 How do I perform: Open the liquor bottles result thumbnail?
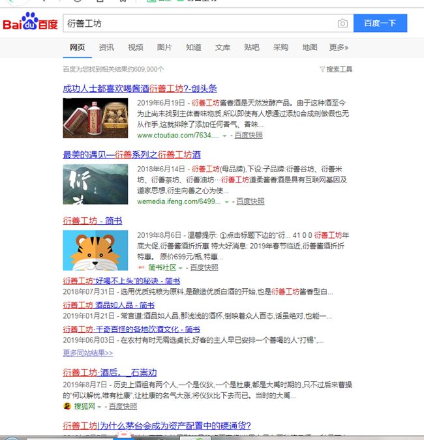95,118
